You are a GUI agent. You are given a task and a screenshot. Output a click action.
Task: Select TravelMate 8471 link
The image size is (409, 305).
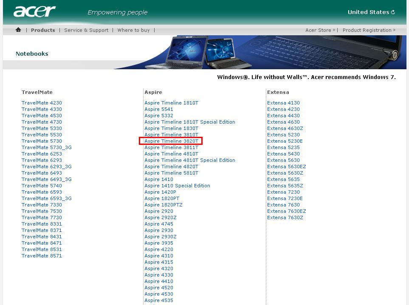tap(42, 243)
